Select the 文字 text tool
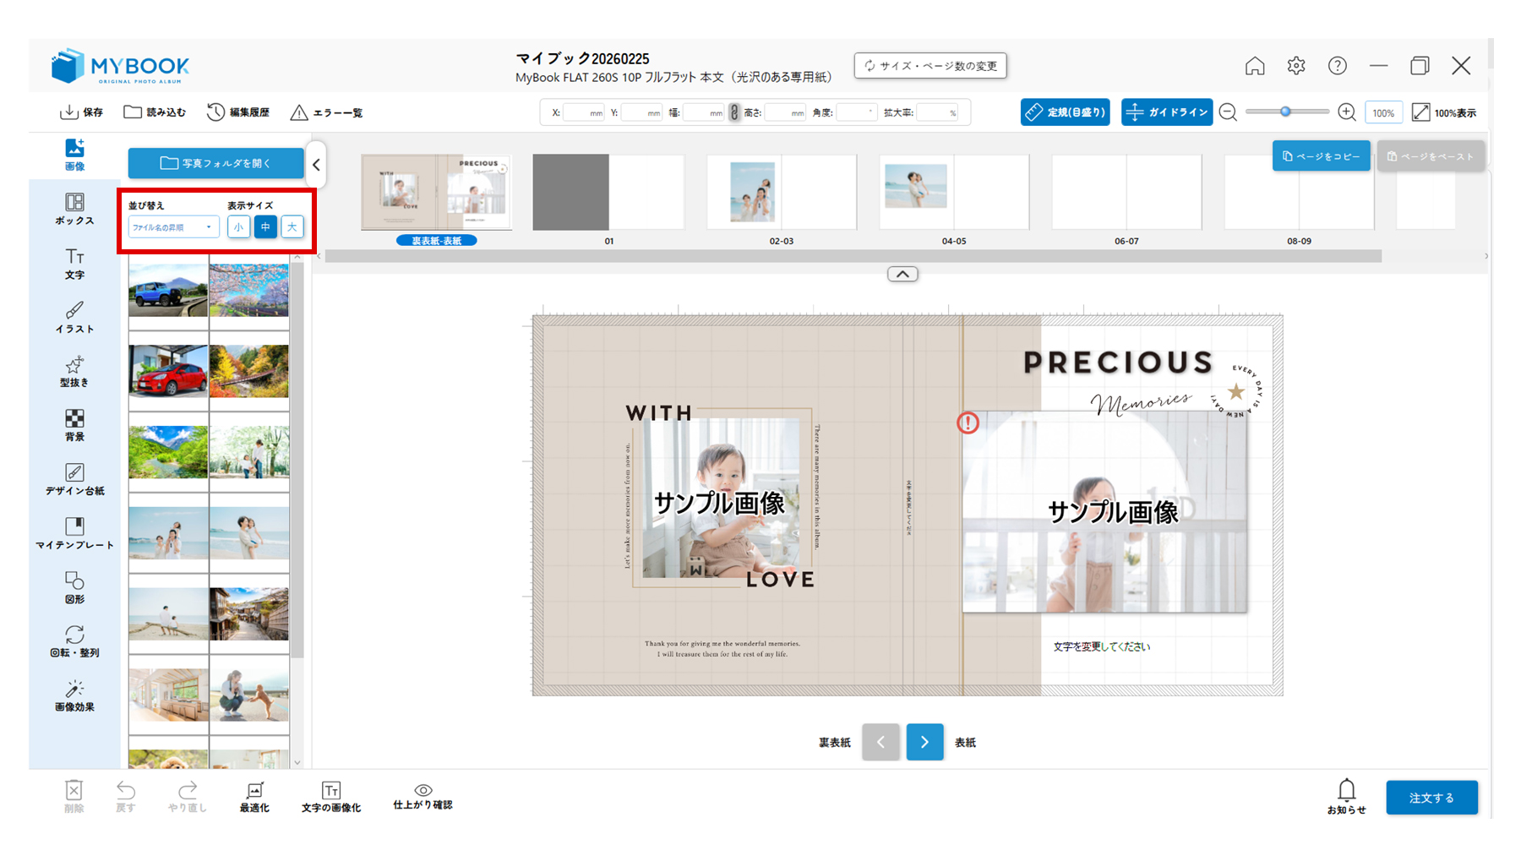 tap(74, 263)
